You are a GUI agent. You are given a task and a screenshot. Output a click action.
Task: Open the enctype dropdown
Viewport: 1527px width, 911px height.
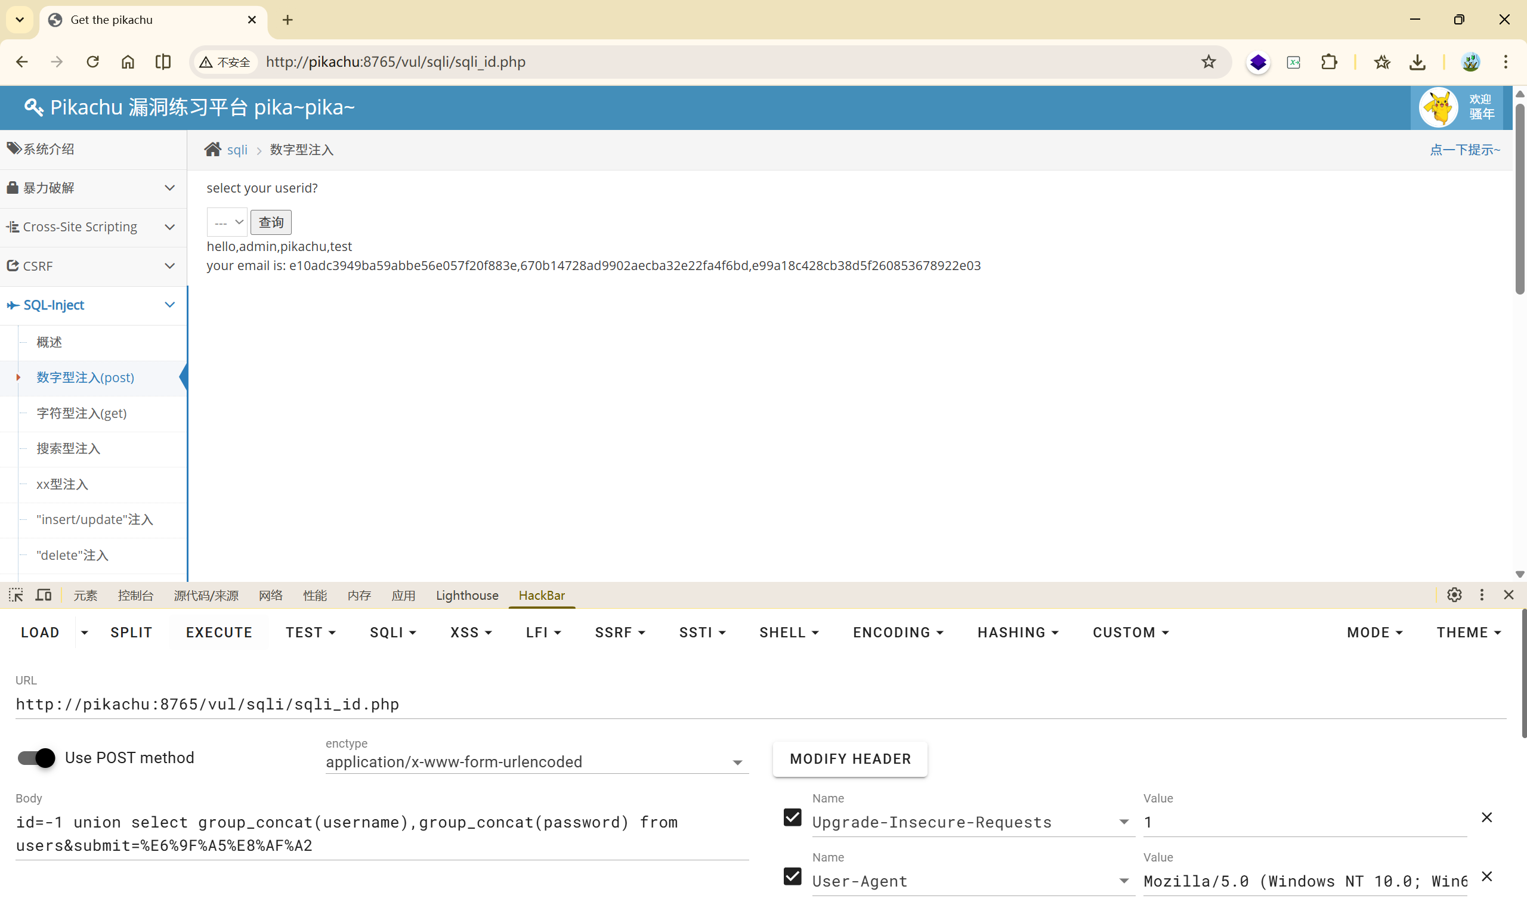pos(536,762)
